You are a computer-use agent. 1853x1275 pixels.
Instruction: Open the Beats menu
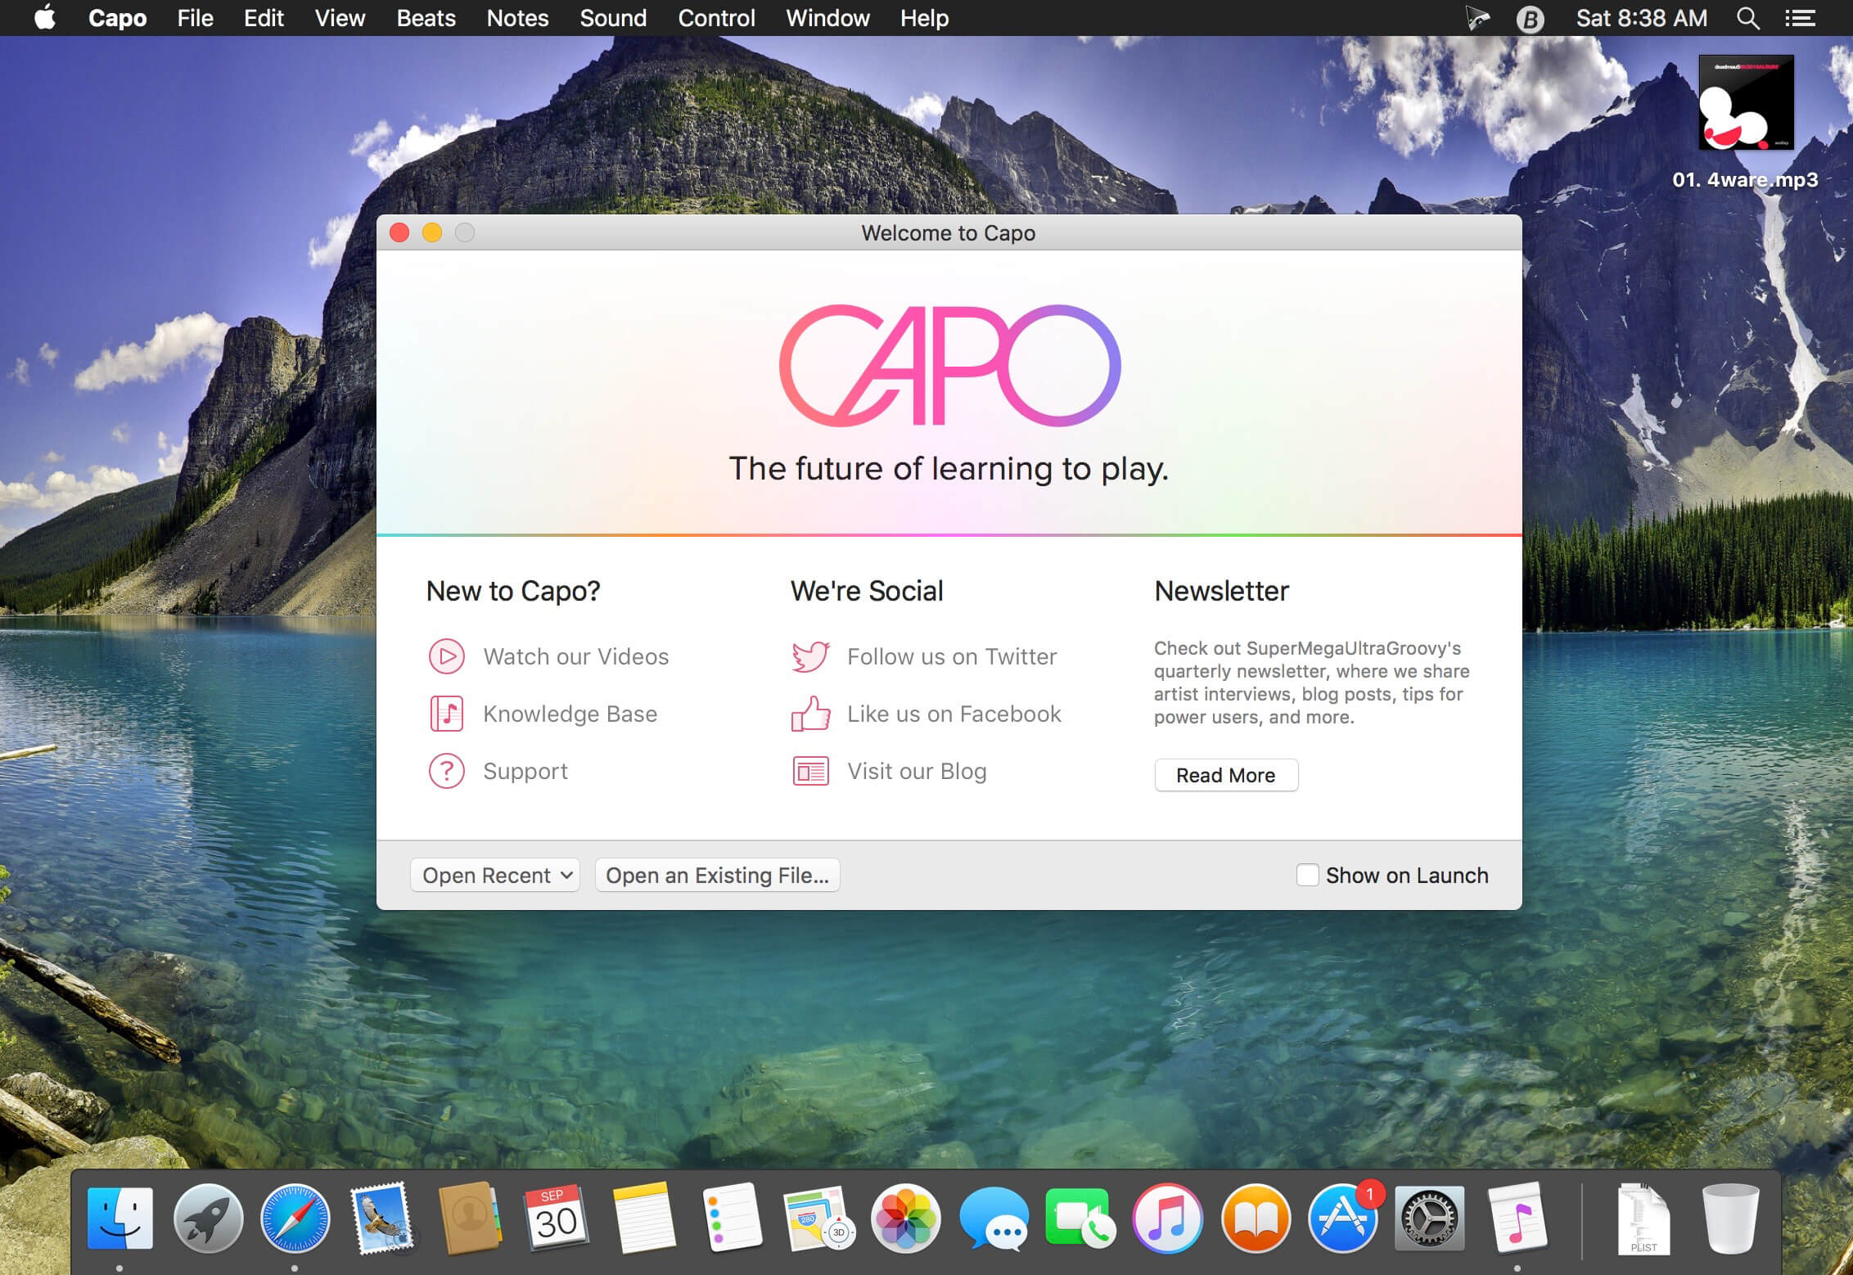point(426,18)
